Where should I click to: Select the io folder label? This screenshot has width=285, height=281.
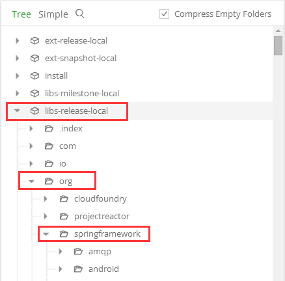62,163
